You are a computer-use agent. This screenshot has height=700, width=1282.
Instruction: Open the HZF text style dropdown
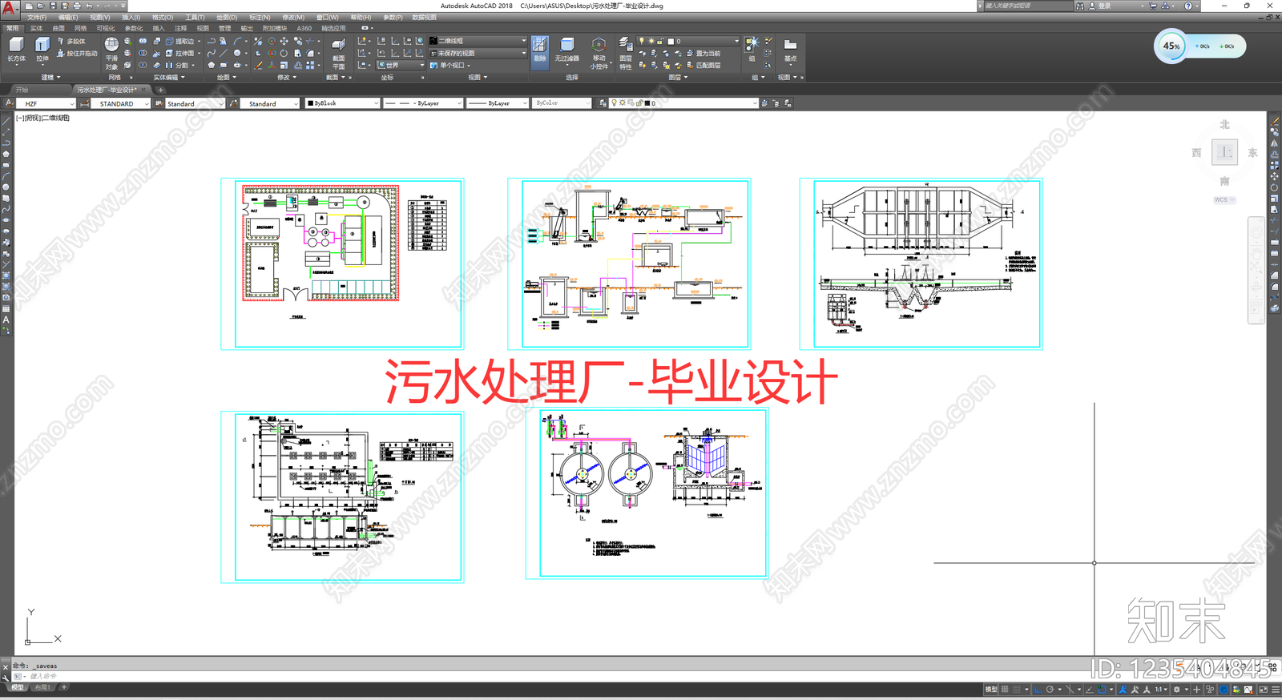click(x=46, y=103)
